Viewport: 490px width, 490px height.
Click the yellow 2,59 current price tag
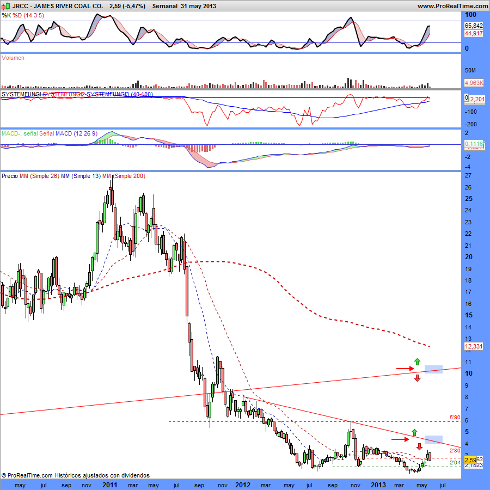(470, 460)
